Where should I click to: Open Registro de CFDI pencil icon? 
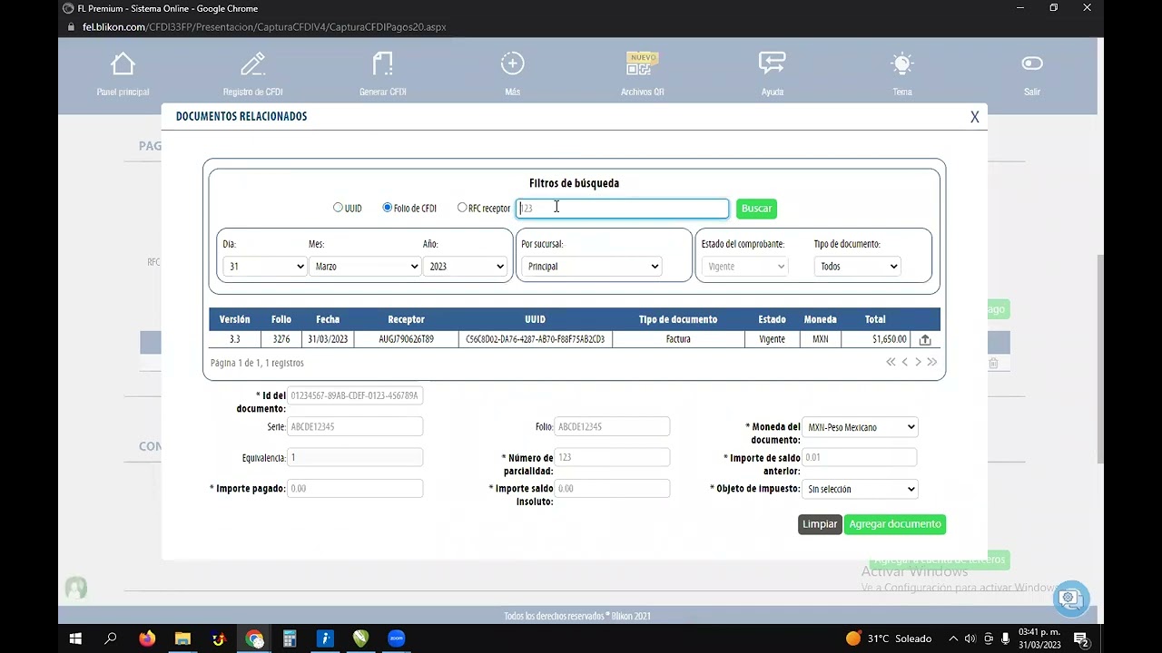tap(252, 64)
